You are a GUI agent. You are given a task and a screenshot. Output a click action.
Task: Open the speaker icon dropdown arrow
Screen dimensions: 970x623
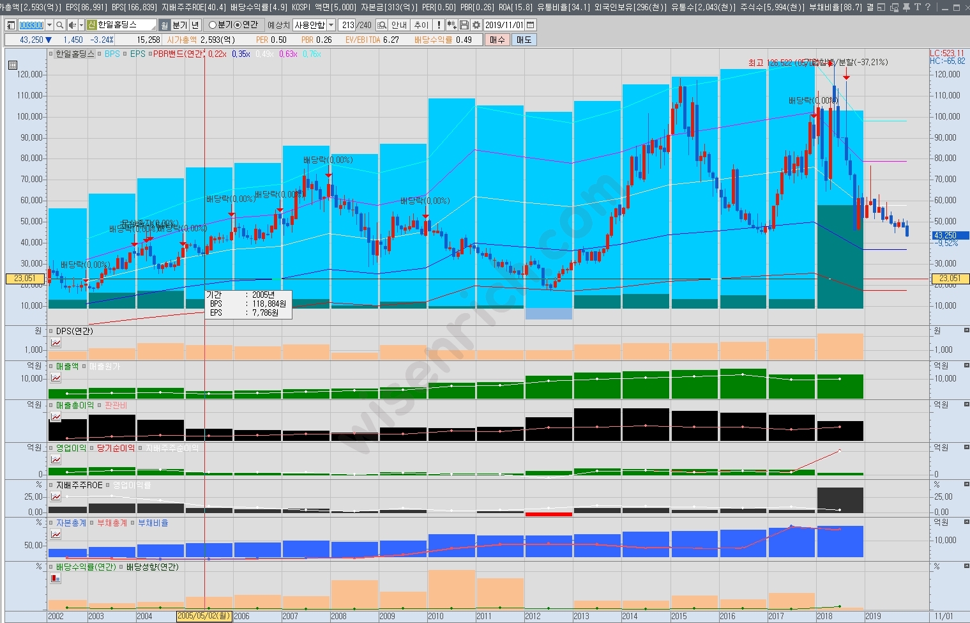coord(81,25)
